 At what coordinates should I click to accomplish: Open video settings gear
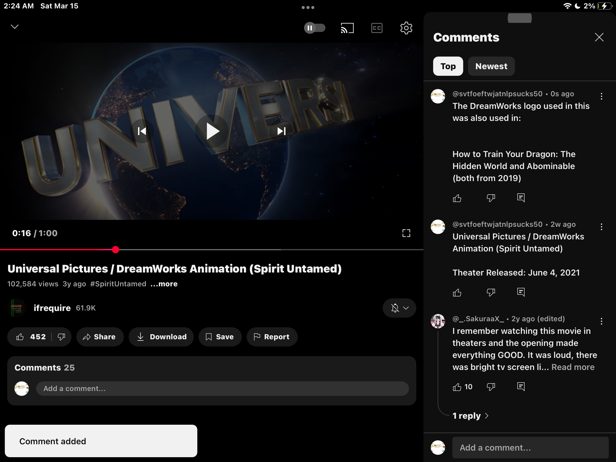(406, 28)
